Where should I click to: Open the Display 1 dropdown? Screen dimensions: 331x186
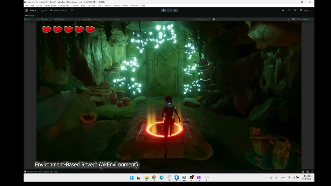point(47,19)
